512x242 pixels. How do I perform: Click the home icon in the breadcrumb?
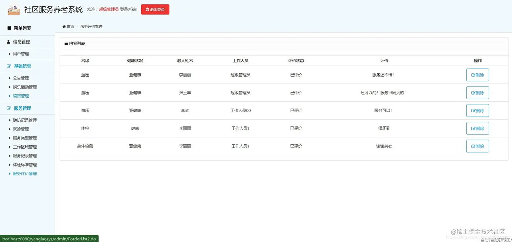[64, 26]
